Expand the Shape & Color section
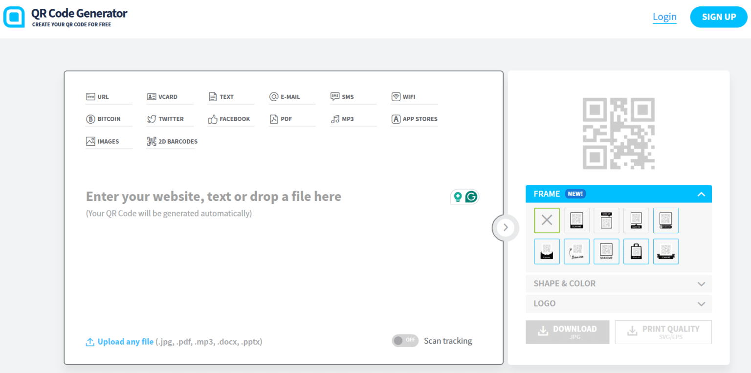Viewport: 751px width, 373px height. (618, 284)
